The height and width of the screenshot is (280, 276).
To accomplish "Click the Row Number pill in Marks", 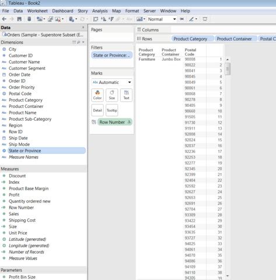I will click(115, 122).
